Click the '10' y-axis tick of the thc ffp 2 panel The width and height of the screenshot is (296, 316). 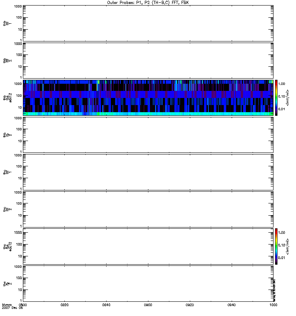(20, 290)
